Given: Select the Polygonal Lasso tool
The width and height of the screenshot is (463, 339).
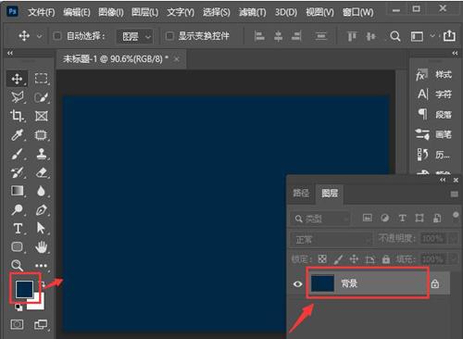Looking at the screenshot, I should [x=17, y=97].
